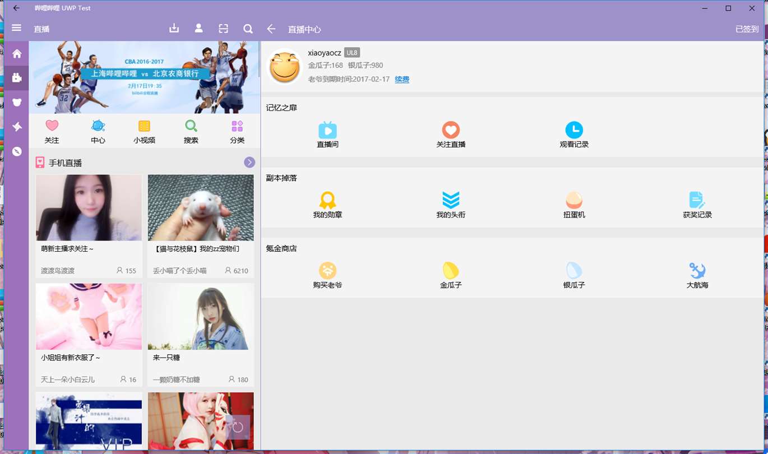
Task: Open 获奖记录 award records
Action: click(697, 205)
